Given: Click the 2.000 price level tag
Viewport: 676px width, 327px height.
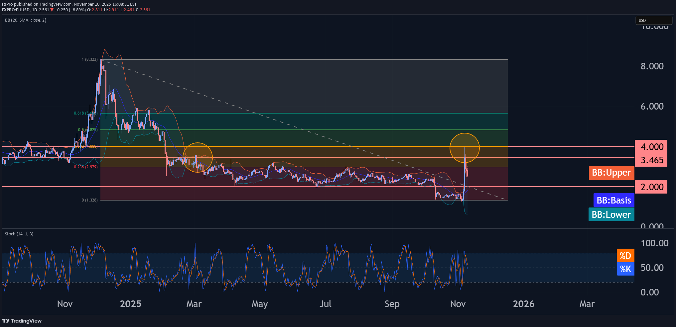Looking at the screenshot, I should [651, 187].
